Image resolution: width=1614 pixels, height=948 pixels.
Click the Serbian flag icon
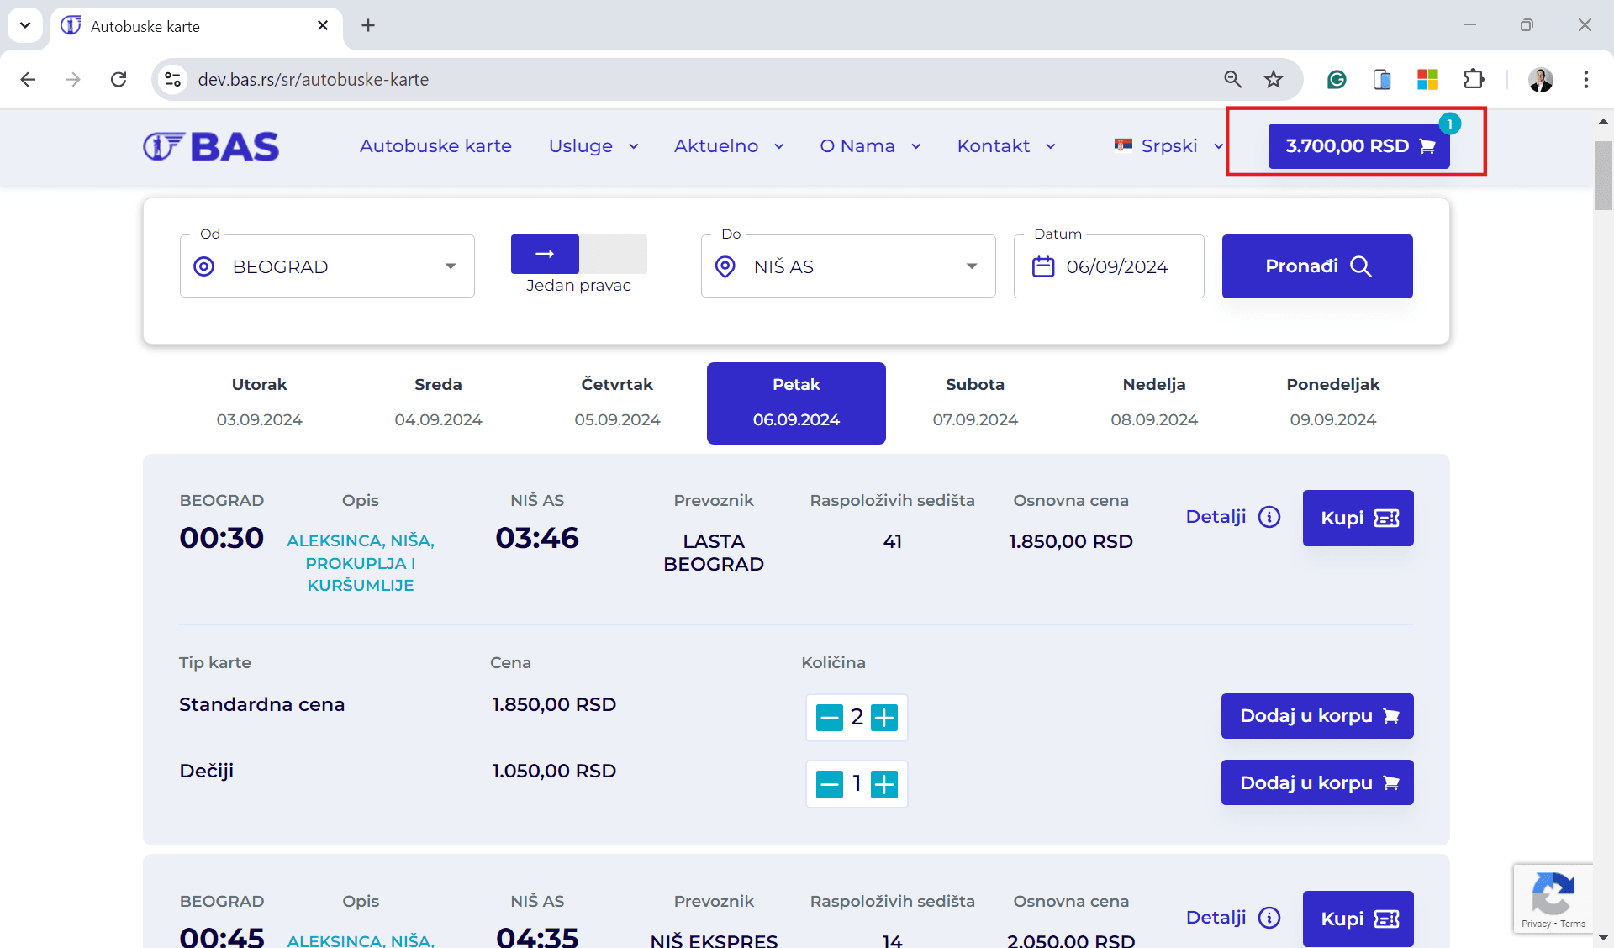1123,145
